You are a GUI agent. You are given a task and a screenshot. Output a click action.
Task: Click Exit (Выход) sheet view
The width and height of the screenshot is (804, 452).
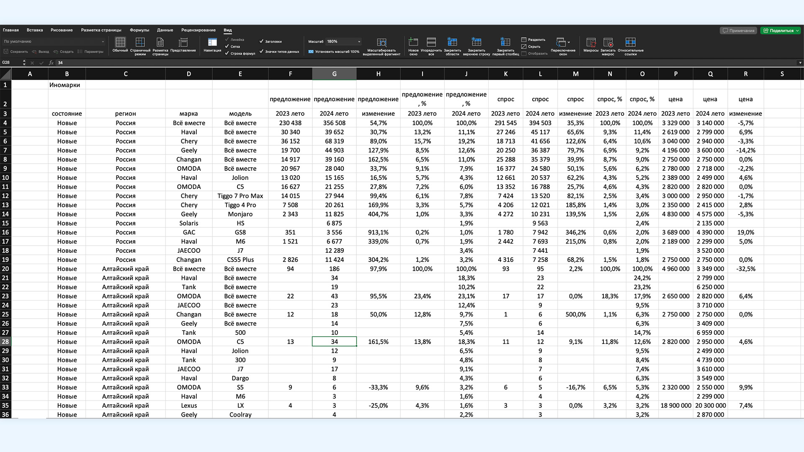click(x=41, y=52)
